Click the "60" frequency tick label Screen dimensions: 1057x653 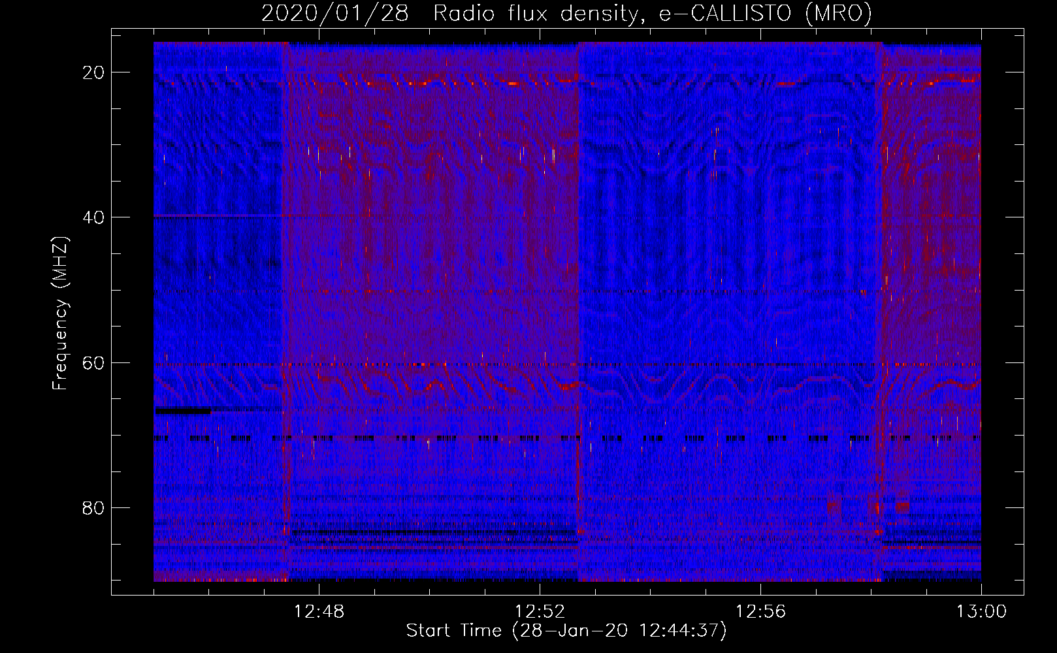tap(94, 363)
